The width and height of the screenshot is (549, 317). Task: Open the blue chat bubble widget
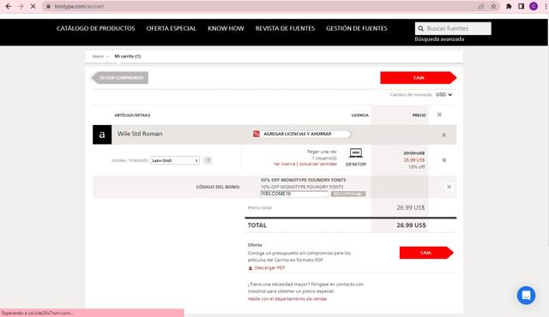pyautogui.click(x=526, y=296)
